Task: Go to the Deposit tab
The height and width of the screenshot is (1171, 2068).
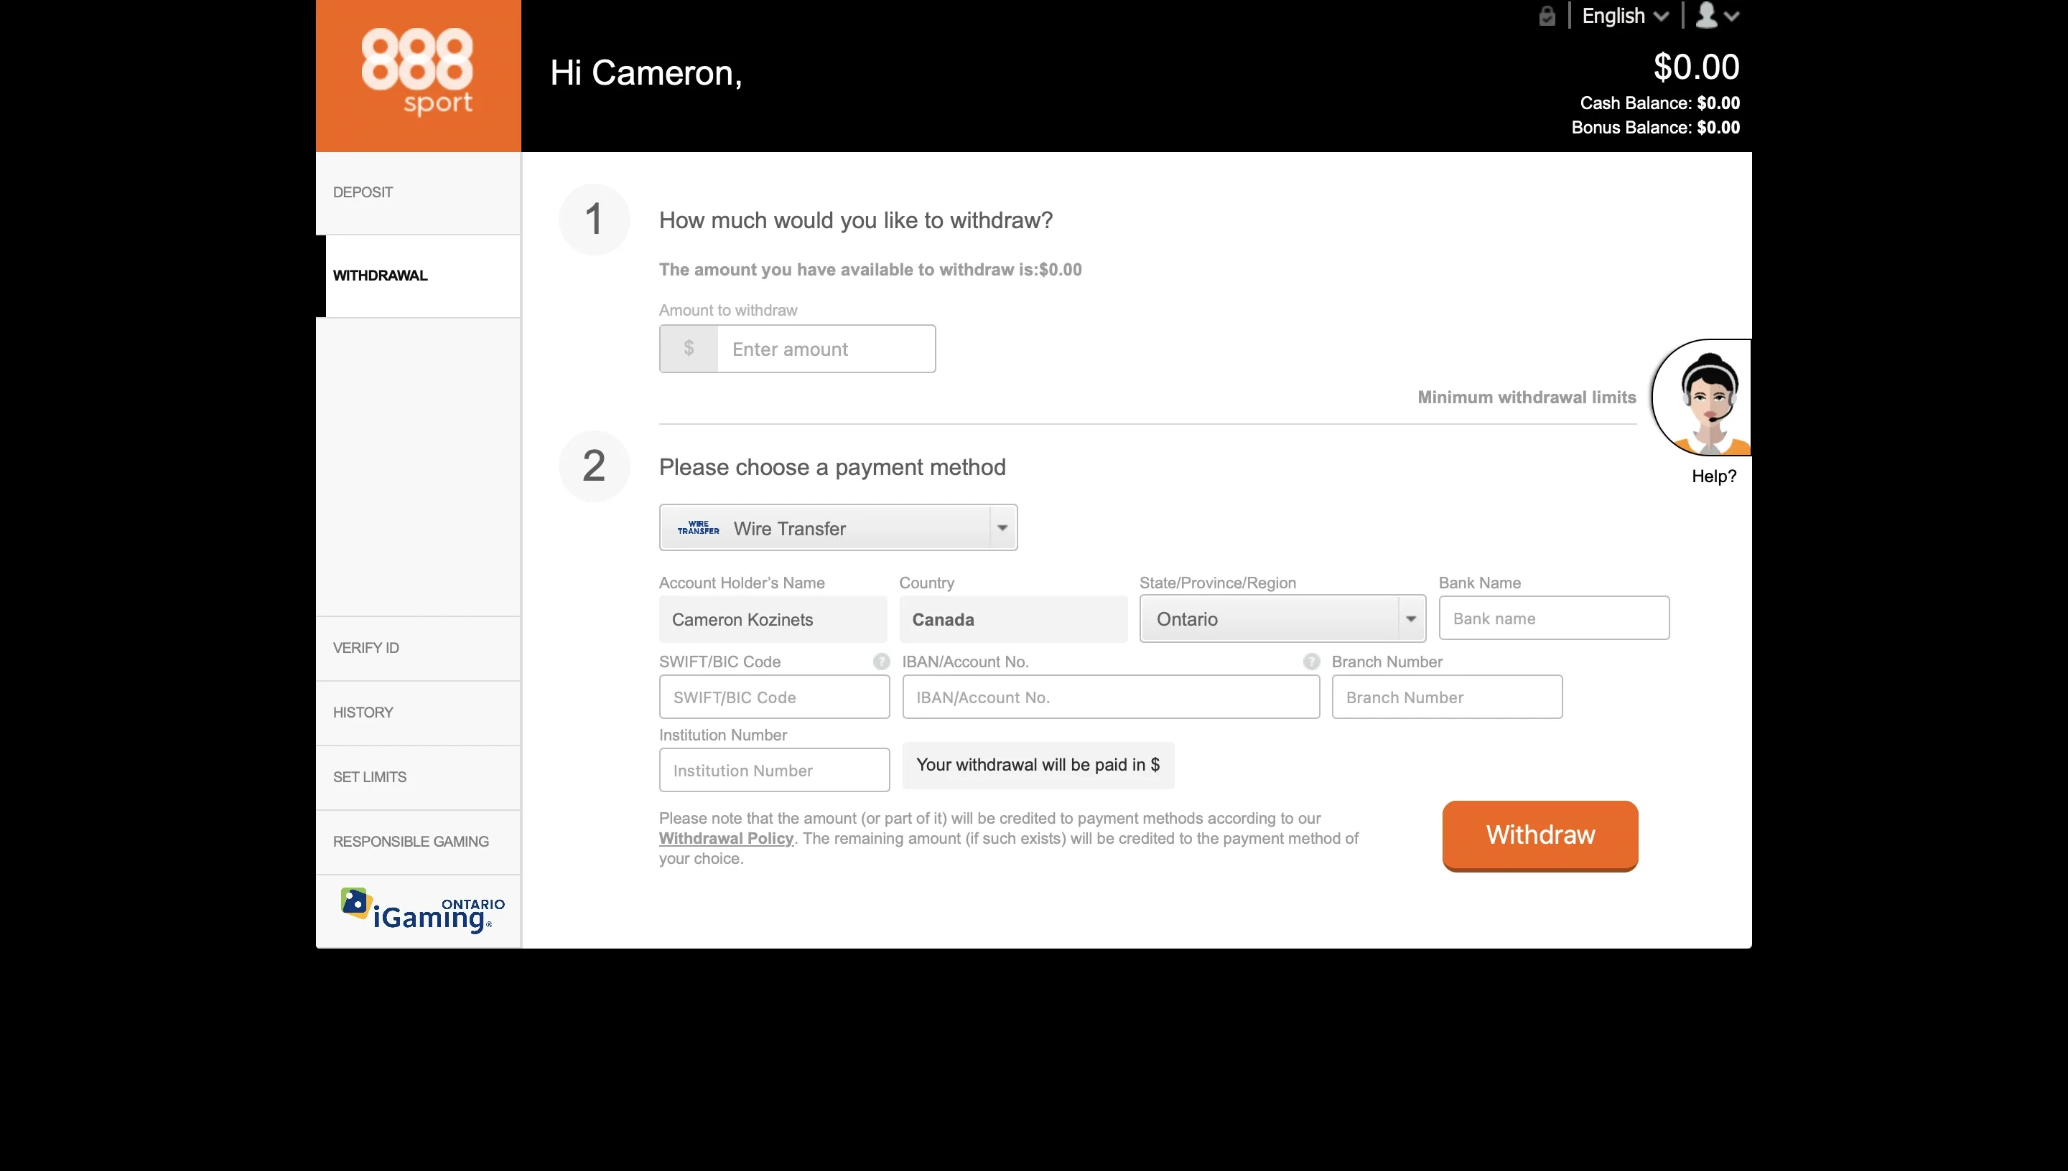Action: pyautogui.click(x=363, y=192)
